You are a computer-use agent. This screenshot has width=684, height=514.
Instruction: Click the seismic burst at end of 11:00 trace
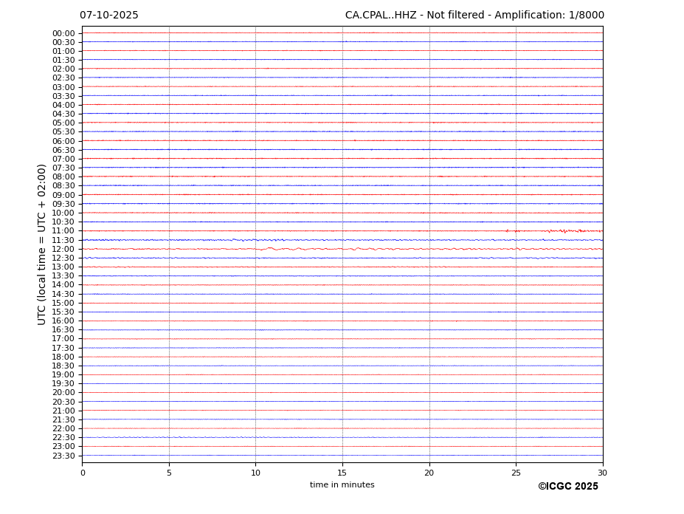pyautogui.click(x=568, y=231)
